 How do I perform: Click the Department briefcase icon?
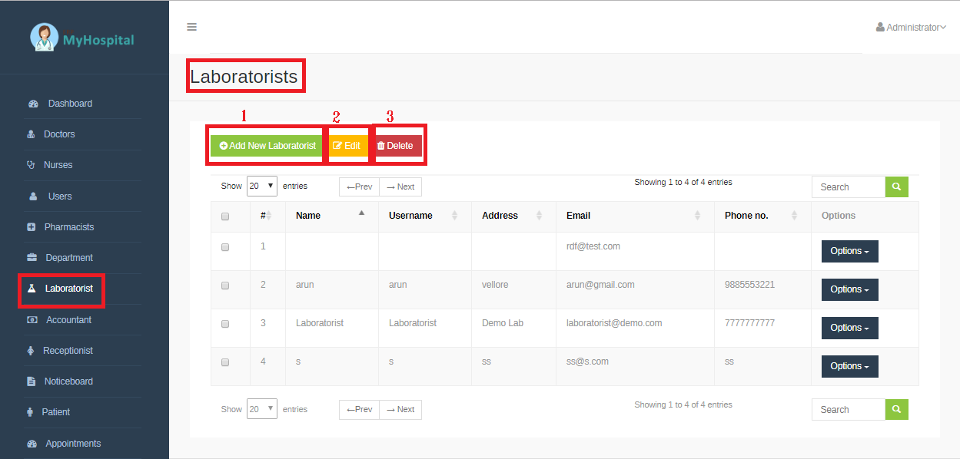32,258
